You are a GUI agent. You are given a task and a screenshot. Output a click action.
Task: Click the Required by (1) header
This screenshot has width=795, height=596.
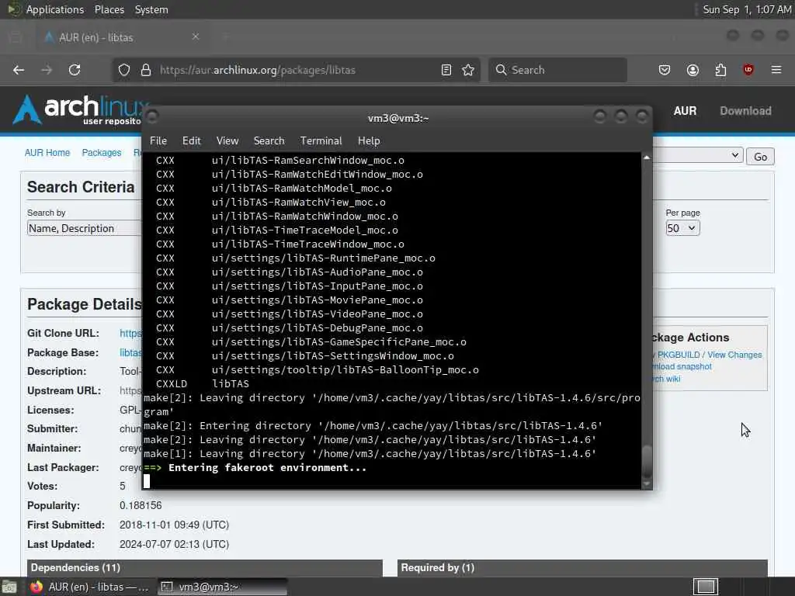[x=582, y=567]
